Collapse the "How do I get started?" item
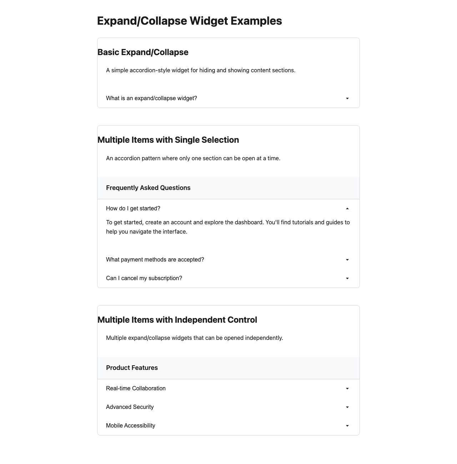The width and height of the screenshot is (457, 464). (x=133, y=209)
